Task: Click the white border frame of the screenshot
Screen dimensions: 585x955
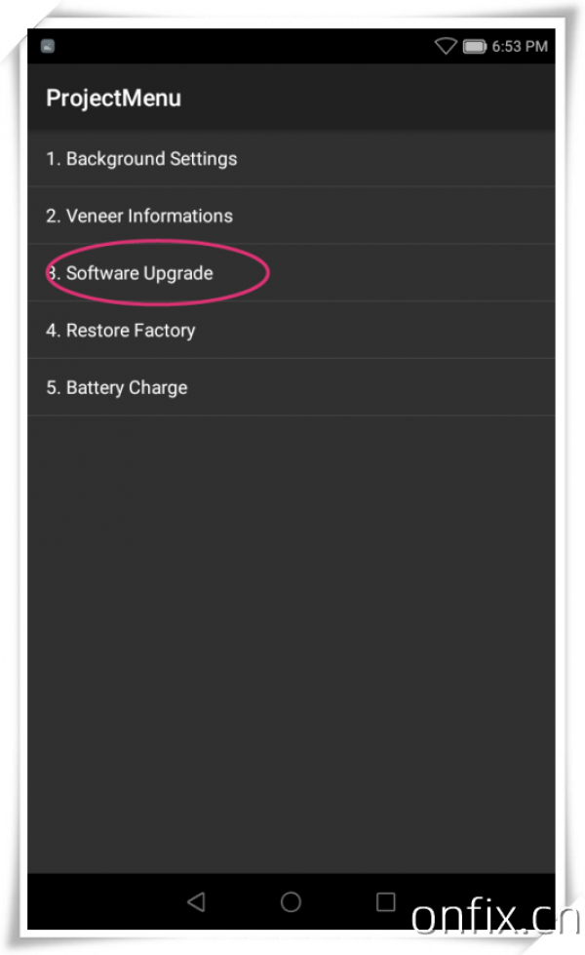Action: pyautogui.click(x=14, y=488)
